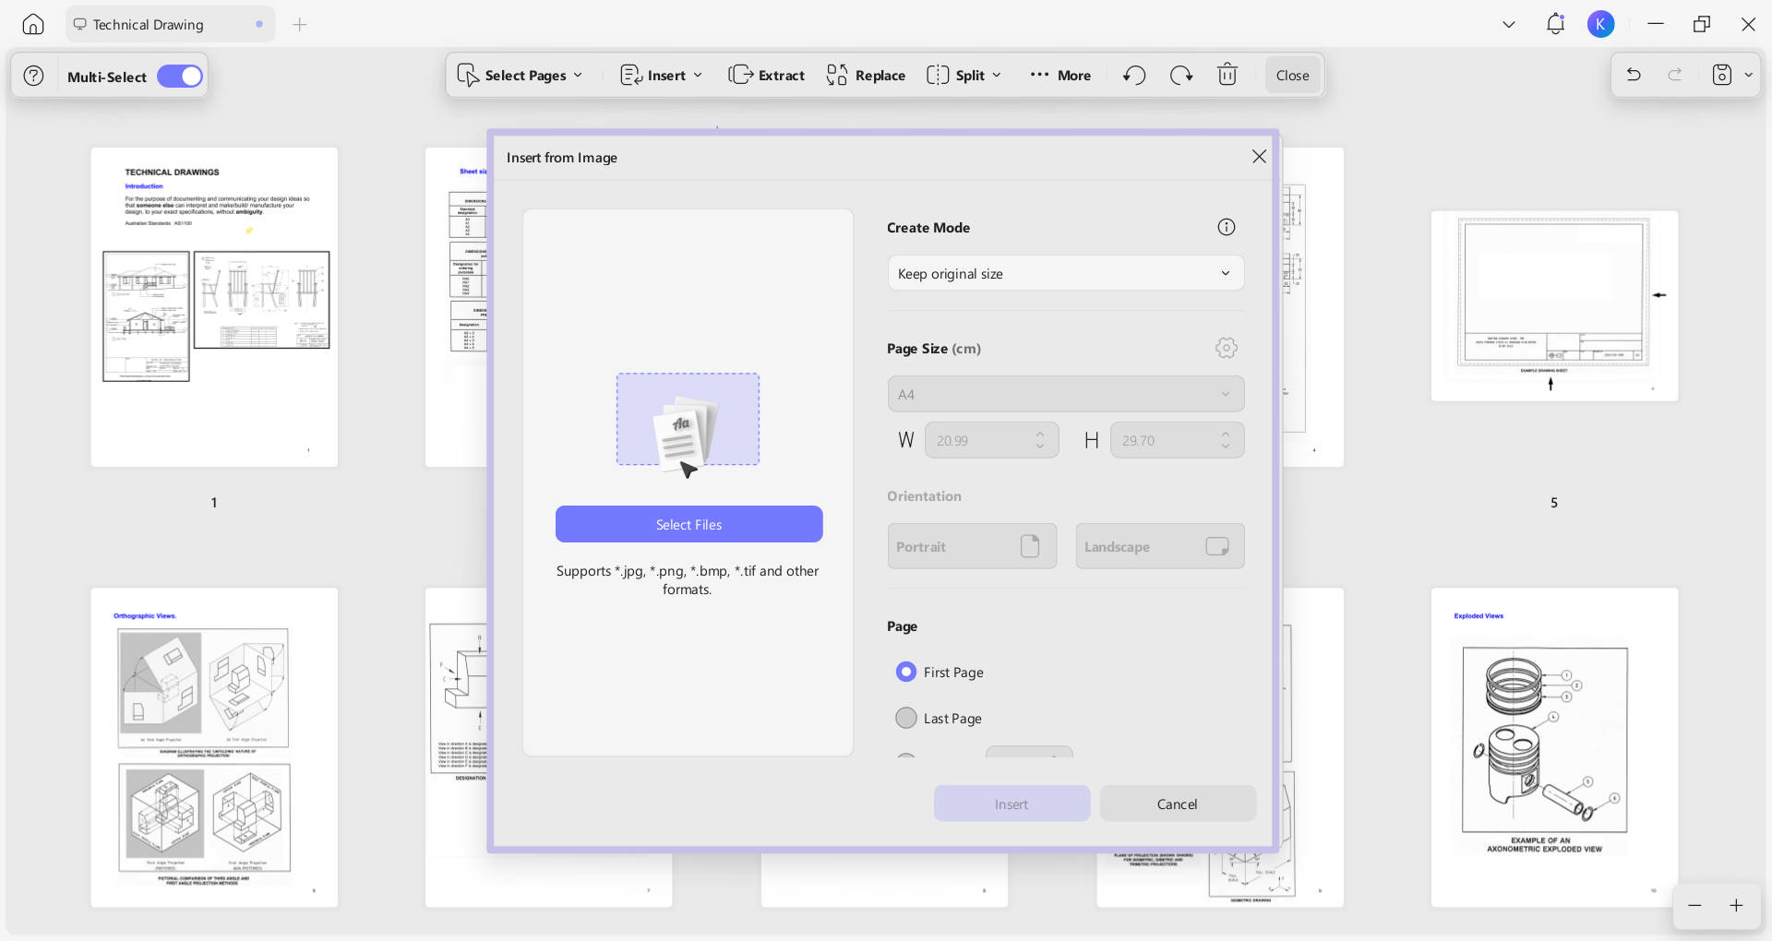This screenshot has height=941, width=1772.
Task: Add a new tab with plus icon
Action: click(299, 25)
